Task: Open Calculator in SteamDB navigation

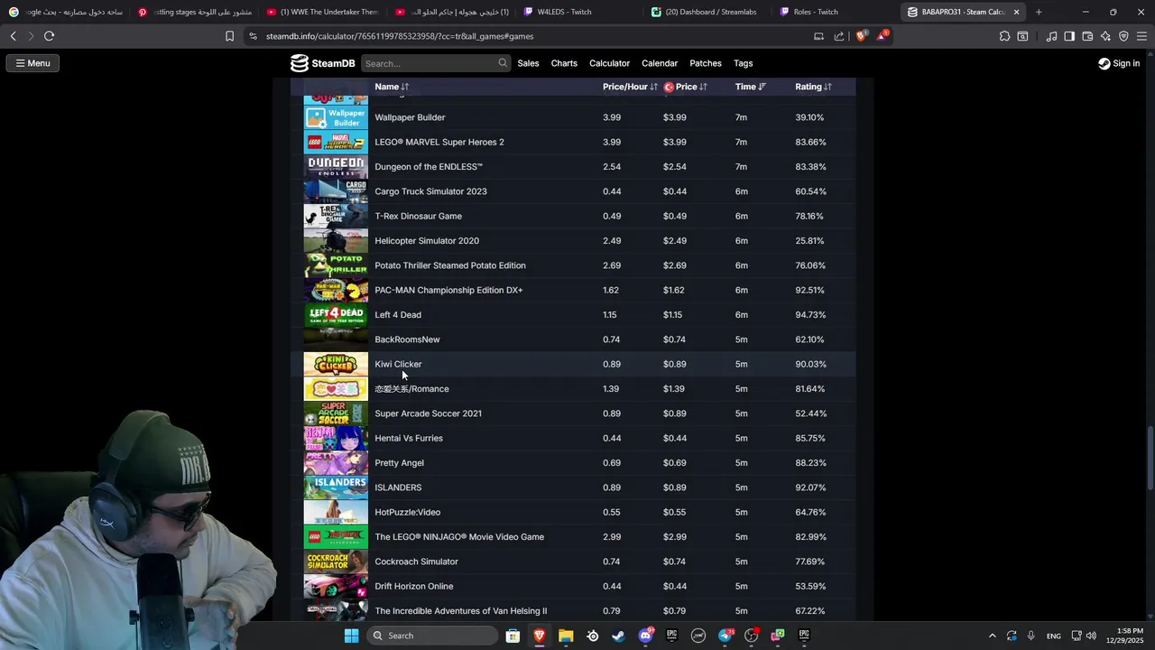Action: coord(609,63)
